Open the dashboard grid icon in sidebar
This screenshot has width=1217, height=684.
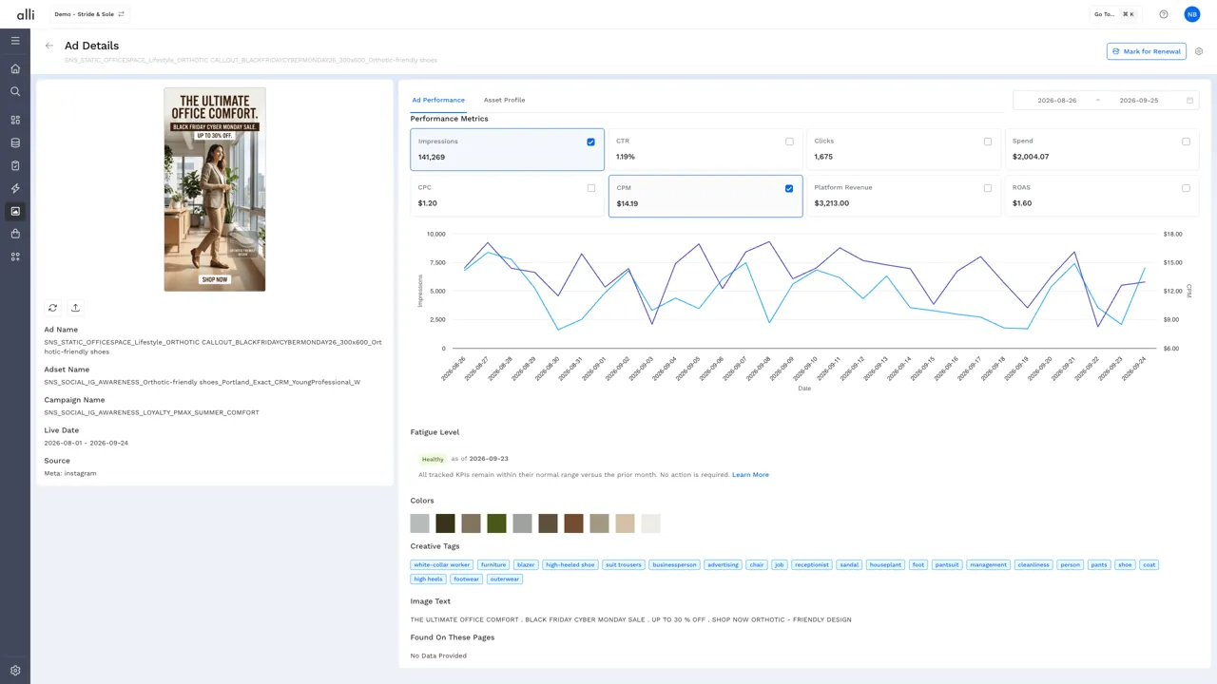pyautogui.click(x=15, y=121)
